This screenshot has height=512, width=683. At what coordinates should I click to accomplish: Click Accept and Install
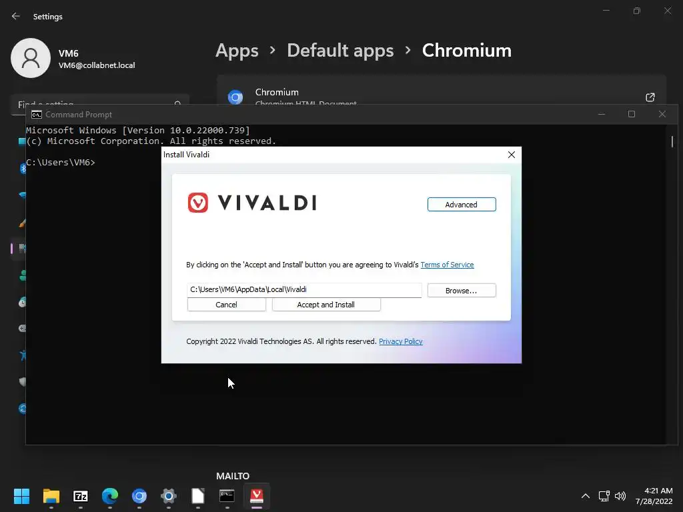pyautogui.click(x=325, y=304)
